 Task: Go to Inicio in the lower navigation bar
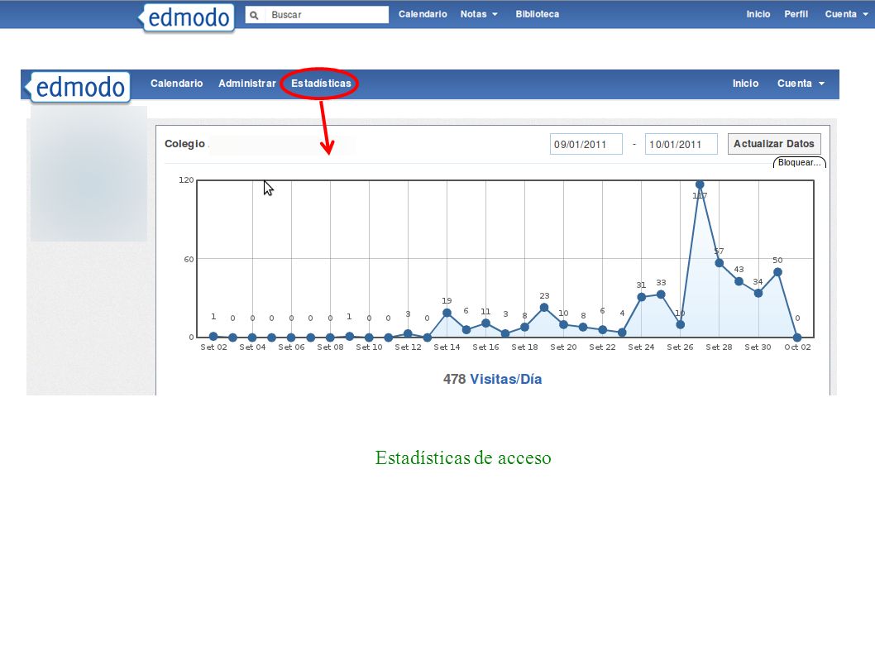[x=745, y=84]
